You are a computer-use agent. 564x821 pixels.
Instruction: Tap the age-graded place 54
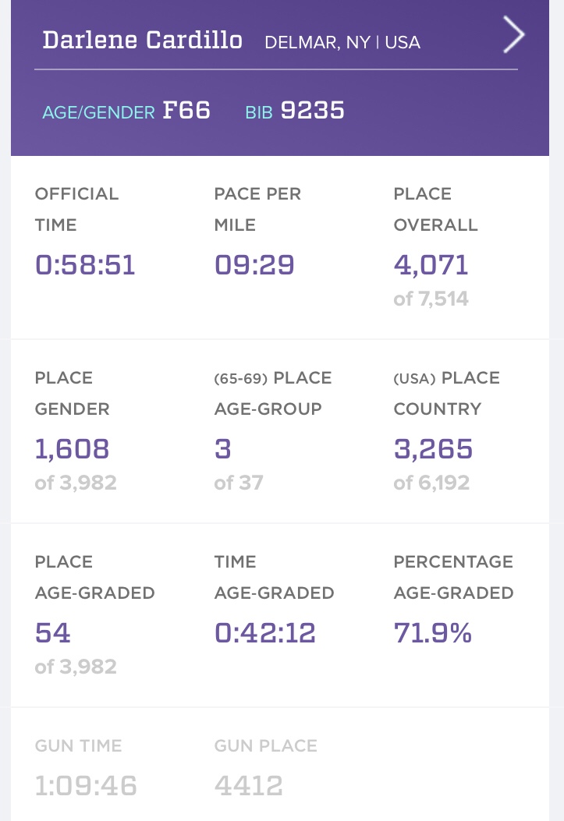[x=52, y=633]
